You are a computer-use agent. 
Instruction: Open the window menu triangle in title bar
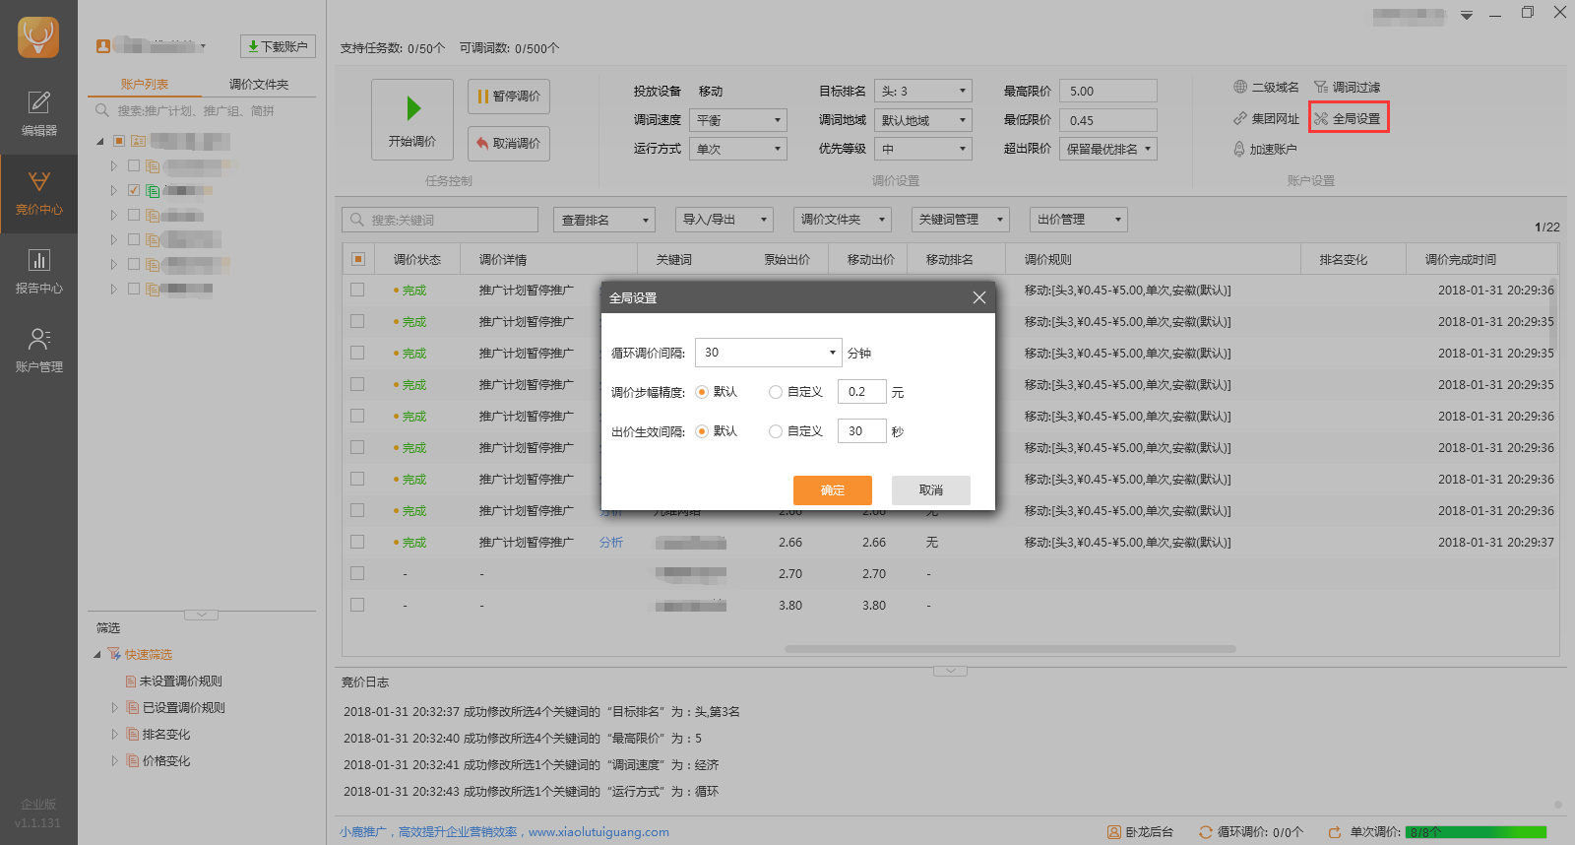coord(1467,15)
